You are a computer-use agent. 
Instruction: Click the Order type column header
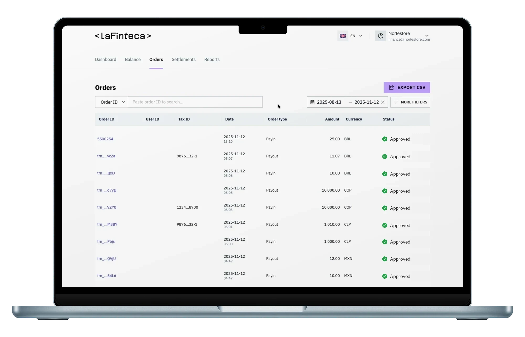277,119
